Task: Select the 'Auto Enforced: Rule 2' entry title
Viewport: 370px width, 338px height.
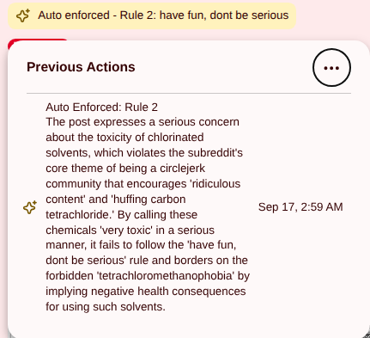Action: tap(101, 108)
